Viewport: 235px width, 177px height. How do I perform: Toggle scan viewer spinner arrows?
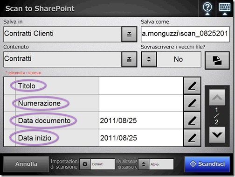[x=144, y=164]
